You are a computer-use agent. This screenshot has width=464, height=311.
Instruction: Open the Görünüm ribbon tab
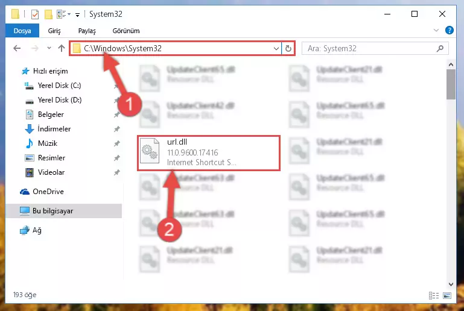pos(126,31)
